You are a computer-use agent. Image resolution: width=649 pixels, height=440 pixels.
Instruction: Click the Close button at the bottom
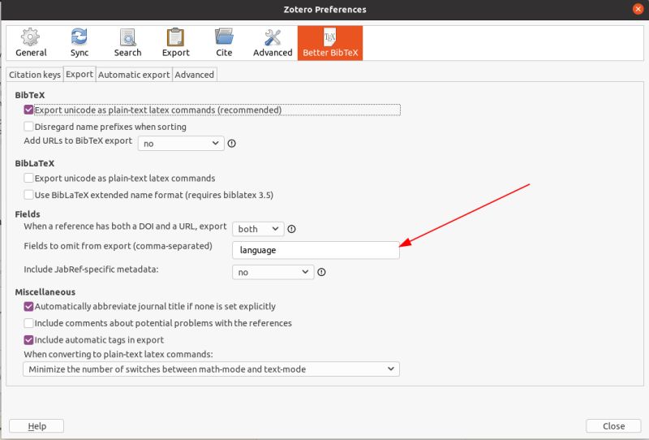(x=613, y=426)
